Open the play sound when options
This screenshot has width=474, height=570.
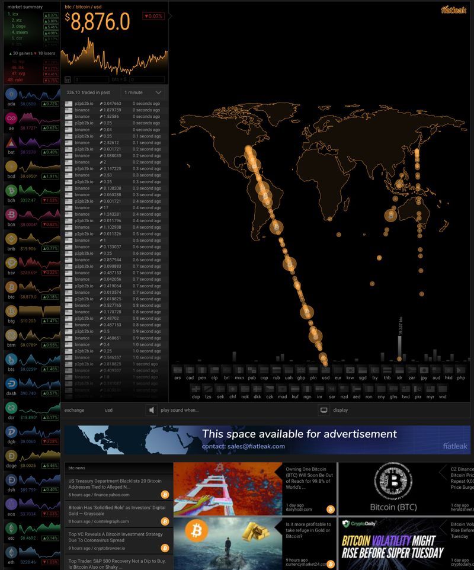click(180, 410)
